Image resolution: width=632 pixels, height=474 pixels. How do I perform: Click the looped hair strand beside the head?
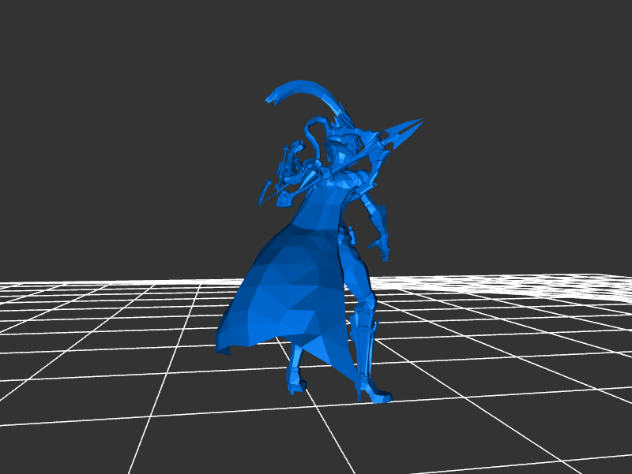point(314,132)
